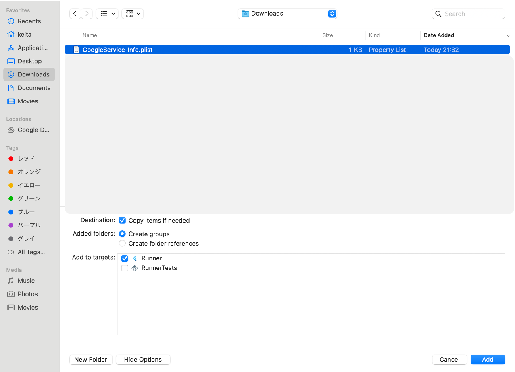Open the view style dropdown in toolbar
Viewport: 515px width, 372px height.
pyautogui.click(x=106, y=13)
